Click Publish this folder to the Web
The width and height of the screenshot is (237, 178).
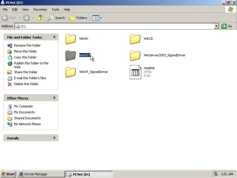(31, 65)
